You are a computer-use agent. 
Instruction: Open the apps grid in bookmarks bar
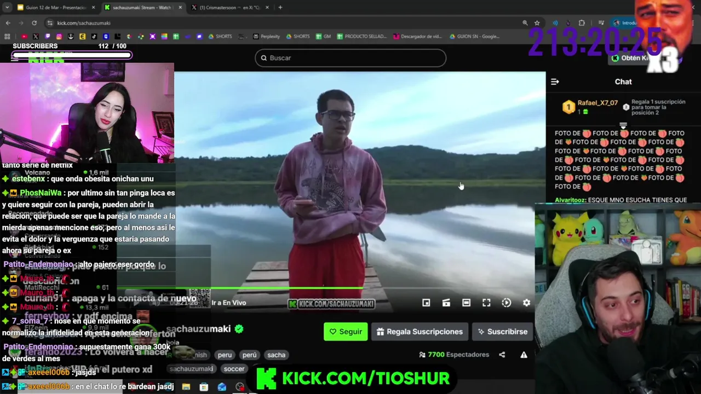[7, 36]
